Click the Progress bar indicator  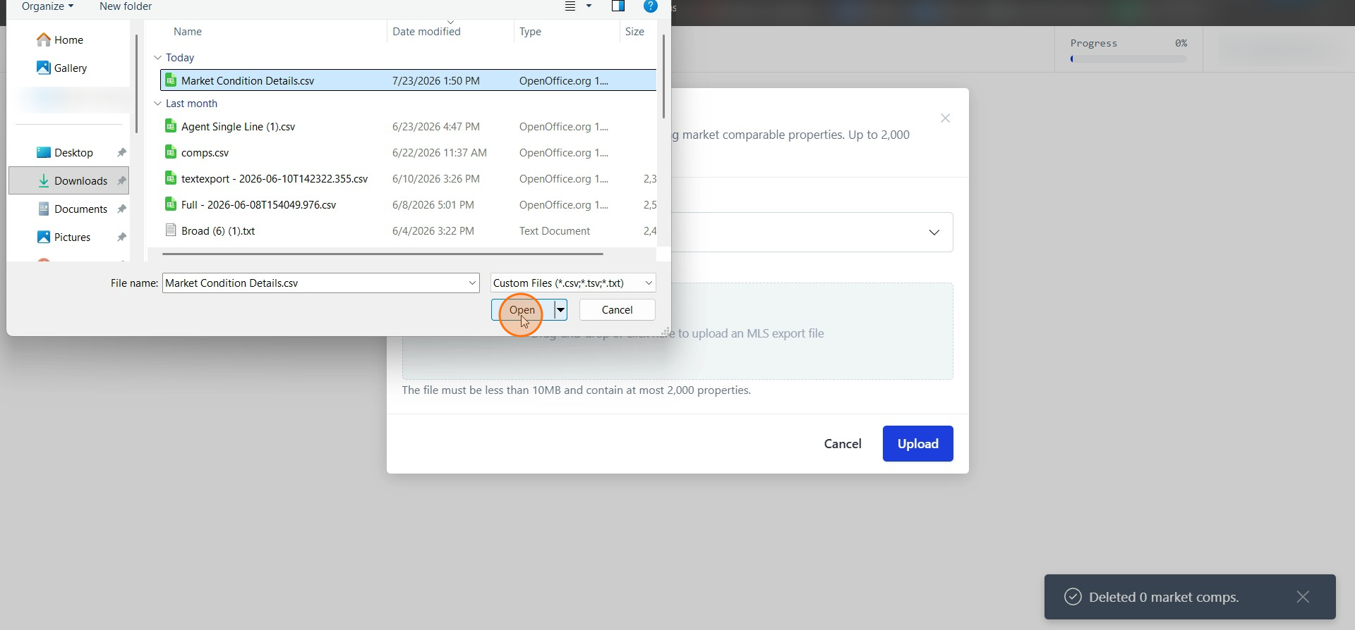point(1128,59)
